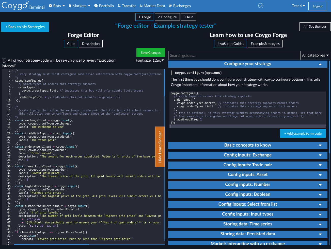
Task: Click the Bots robot icon in navigation
Action: [x=50, y=6]
